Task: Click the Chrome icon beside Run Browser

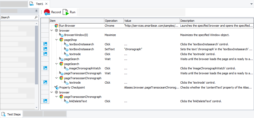Action: tap(56, 26)
